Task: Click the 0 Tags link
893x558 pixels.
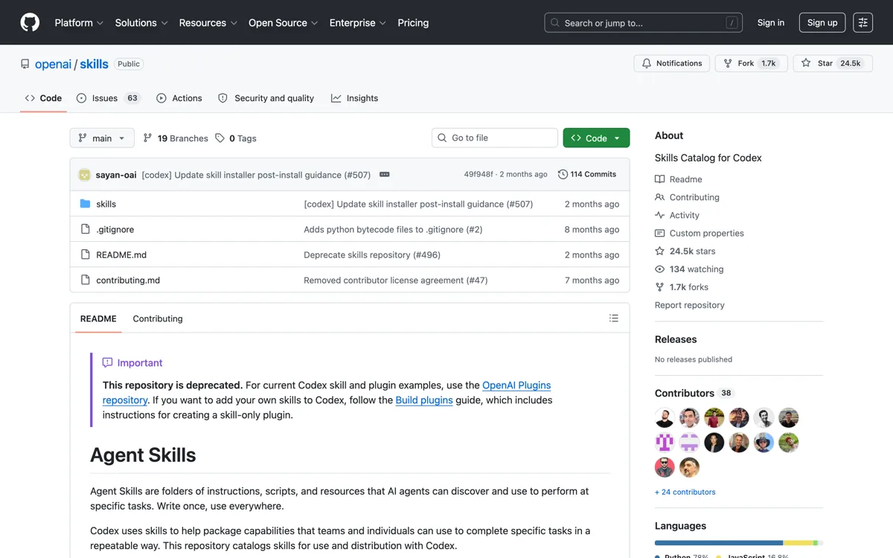Action: 236,138
